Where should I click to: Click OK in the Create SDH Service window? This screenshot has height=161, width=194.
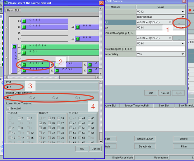coord(151,93)
